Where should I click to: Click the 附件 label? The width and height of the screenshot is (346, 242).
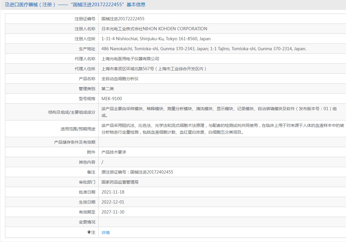pyautogui.click(x=91, y=152)
